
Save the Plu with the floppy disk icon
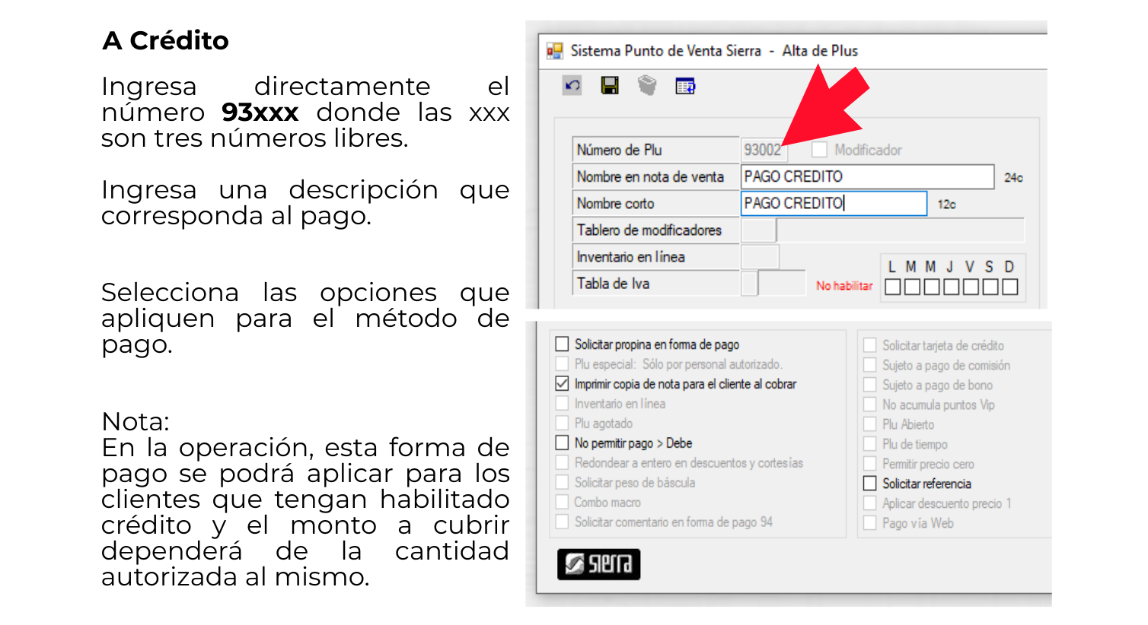610,86
